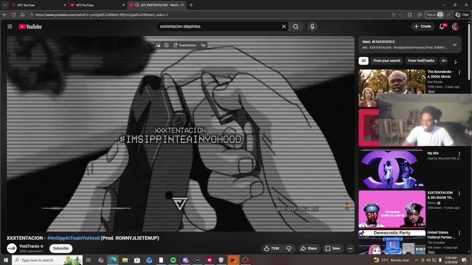Viewport: 472px width, 265px height.
Task: Go back in browser history
Action: [5, 15]
